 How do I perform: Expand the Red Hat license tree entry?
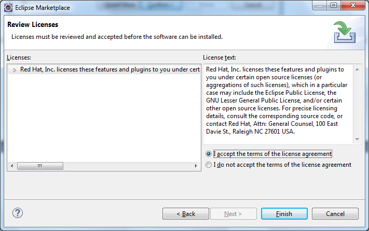(x=15, y=70)
